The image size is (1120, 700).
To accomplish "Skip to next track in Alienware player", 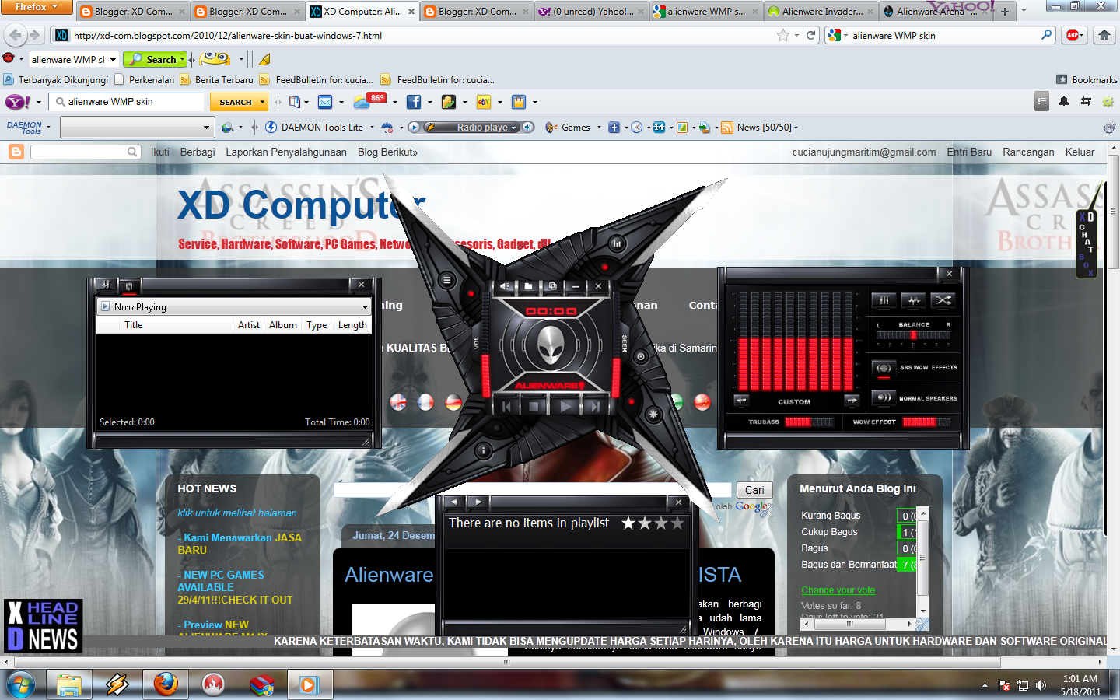I will (x=595, y=406).
